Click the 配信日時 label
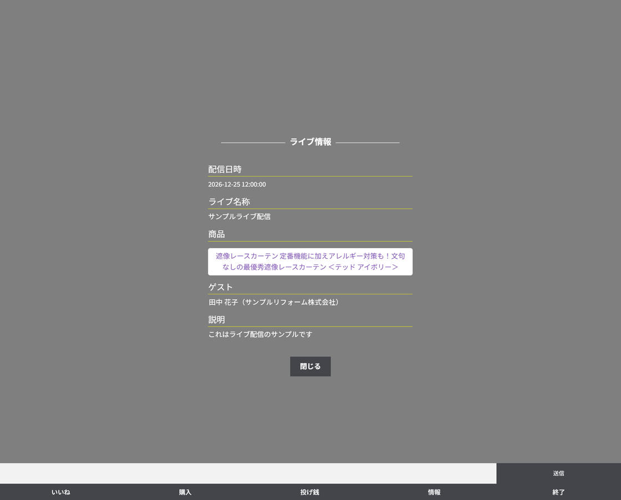Image resolution: width=621 pixels, height=500 pixels. pos(225,170)
